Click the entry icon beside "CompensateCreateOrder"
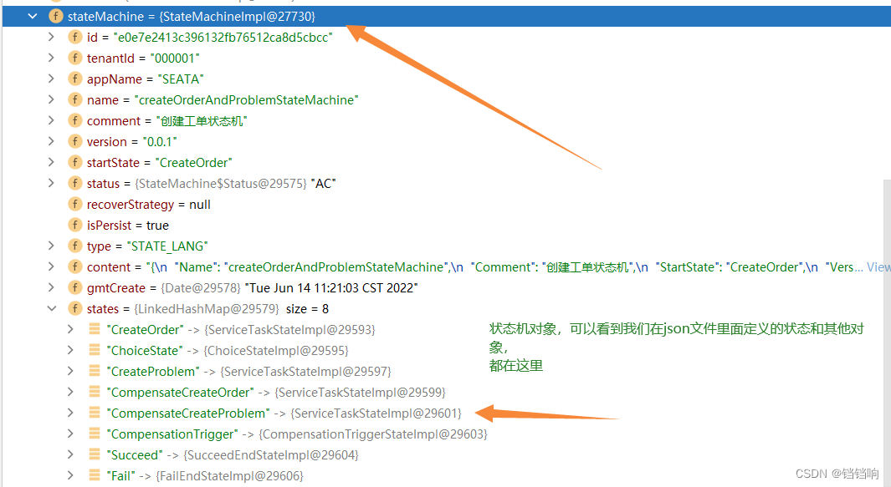 (x=95, y=392)
